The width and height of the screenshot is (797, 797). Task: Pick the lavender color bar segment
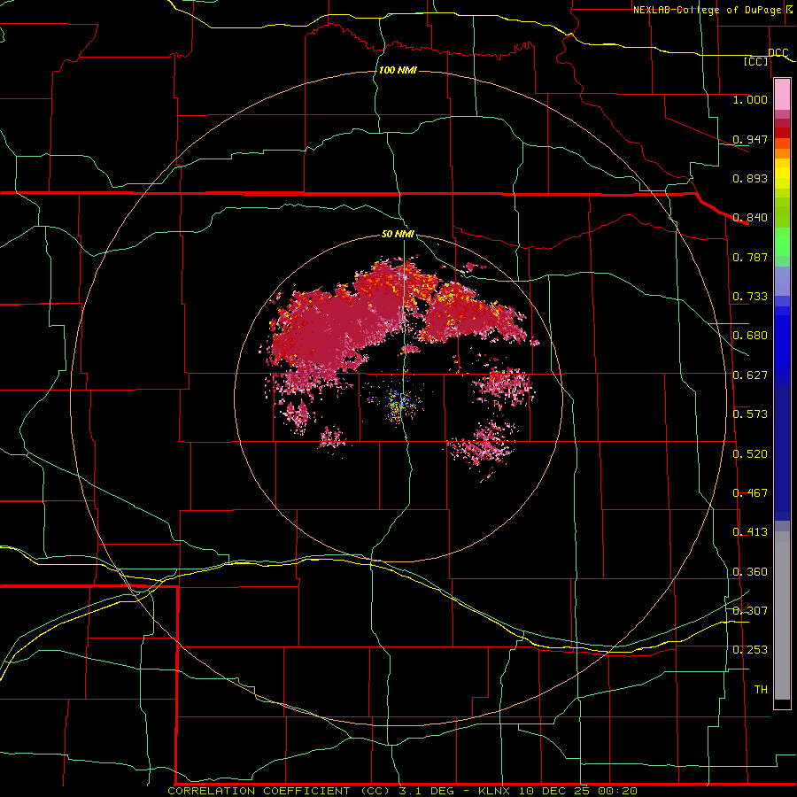point(782,281)
